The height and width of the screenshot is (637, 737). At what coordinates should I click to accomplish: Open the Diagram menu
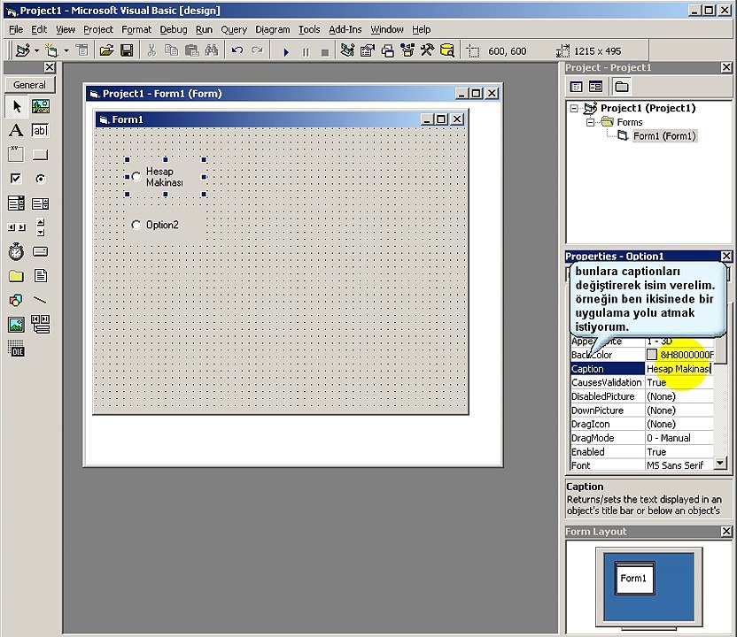coord(273,29)
